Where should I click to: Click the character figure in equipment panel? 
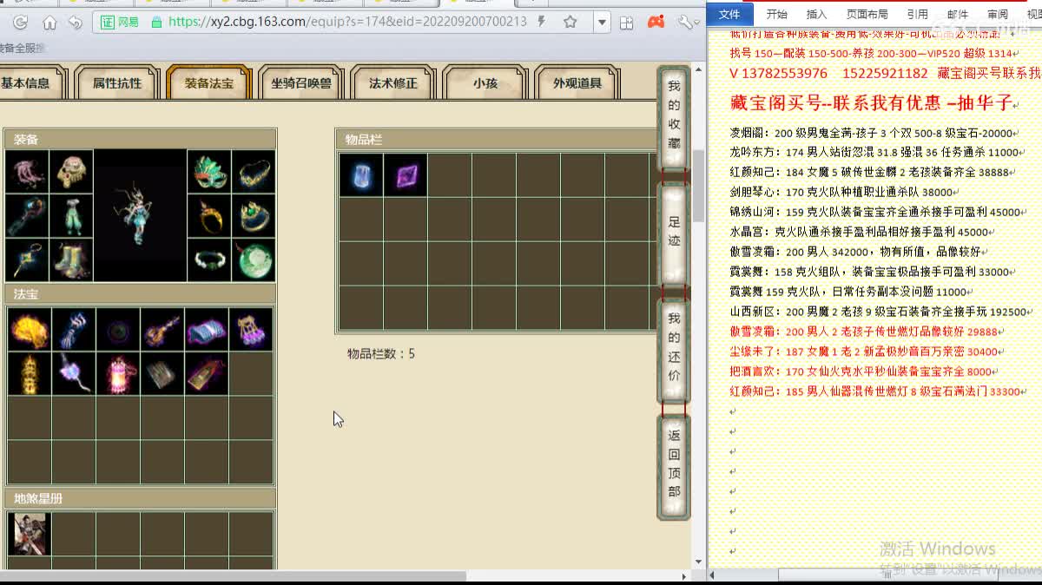pyautogui.click(x=140, y=215)
